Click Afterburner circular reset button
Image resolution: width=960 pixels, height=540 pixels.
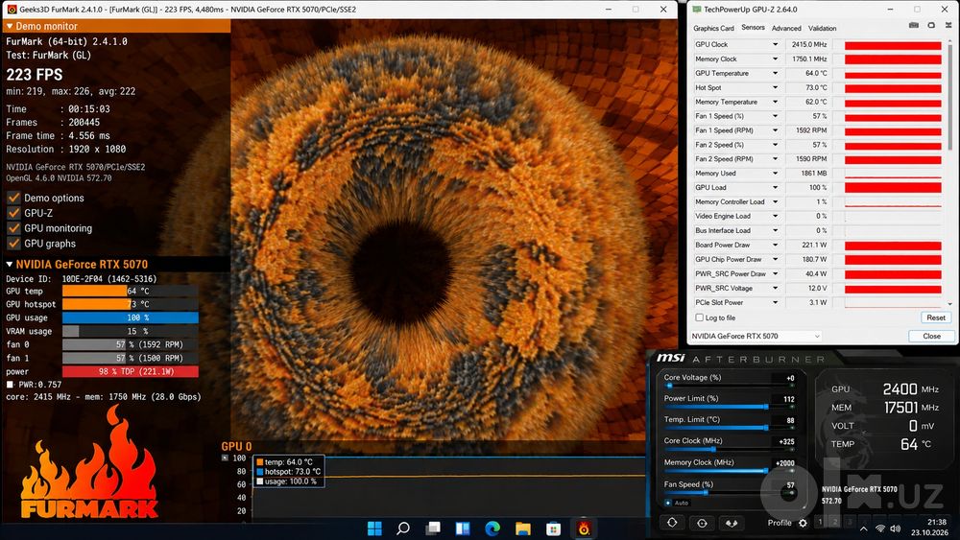[702, 523]
